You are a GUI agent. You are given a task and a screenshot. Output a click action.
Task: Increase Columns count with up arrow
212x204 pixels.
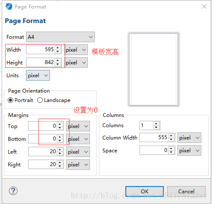click(x=156, y=124)
